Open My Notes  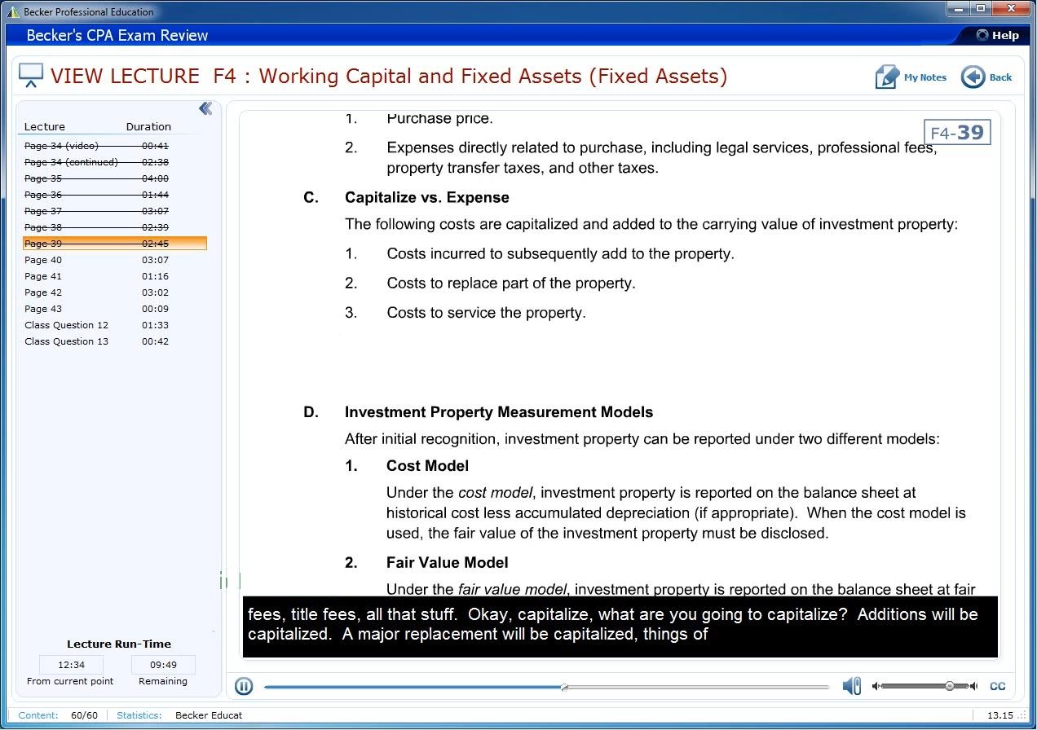coord(911,77)
